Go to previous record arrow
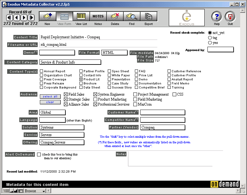This screenshot has height=195, width=247. pos(17,18)
